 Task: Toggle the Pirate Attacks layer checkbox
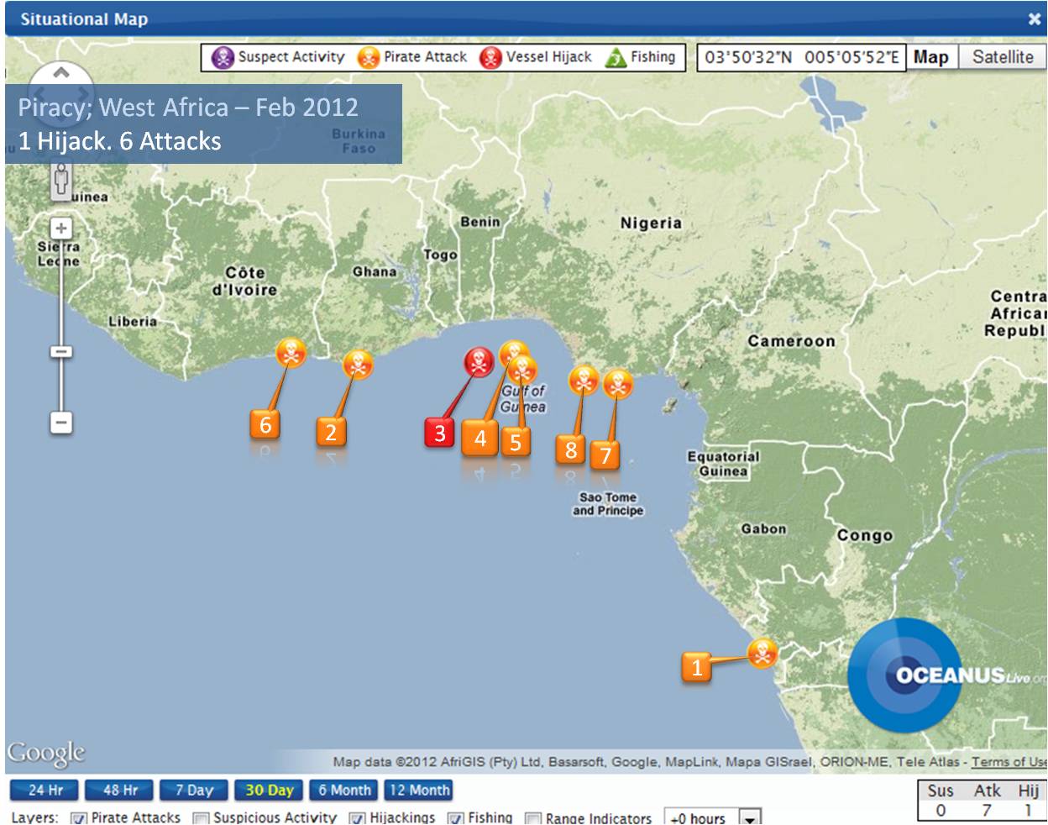point(78,818)
